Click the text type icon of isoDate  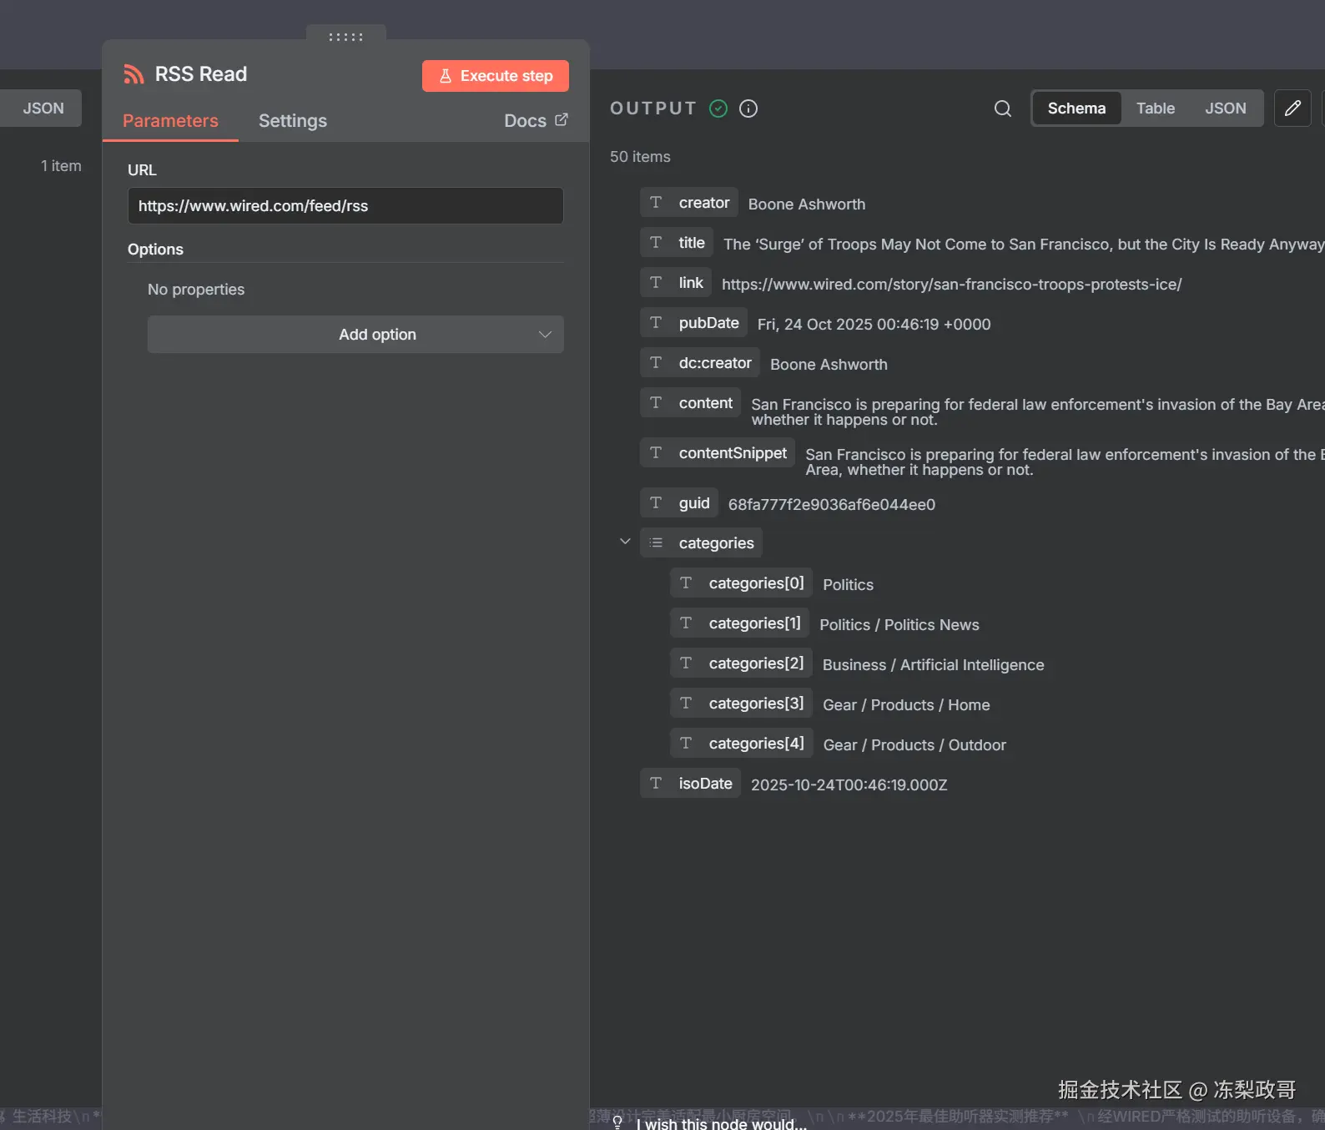pyautogui.click(x=656, y=784)
